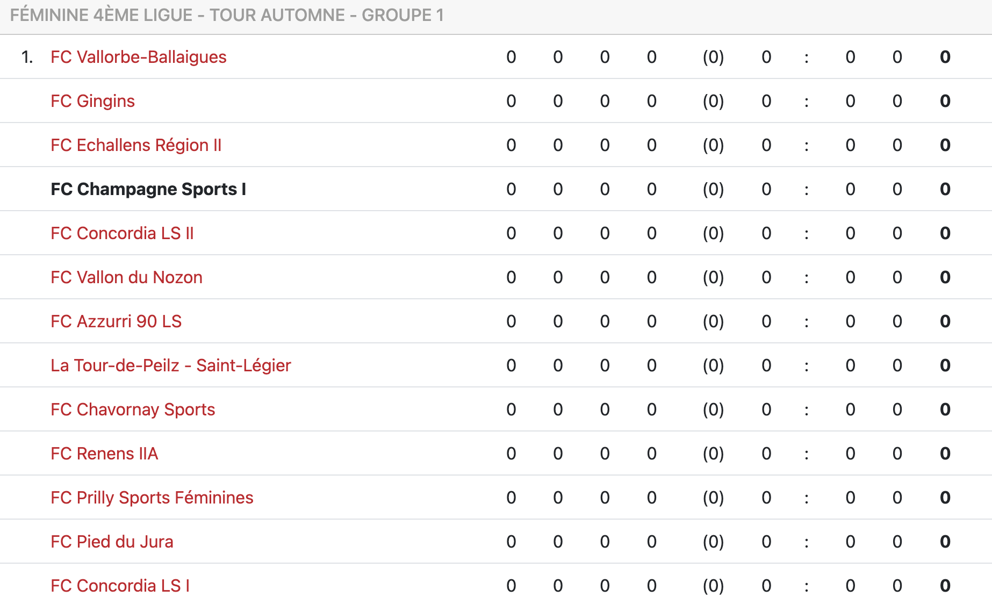Open FC Prilly Sports Féminines link

(x=152, y=498)
